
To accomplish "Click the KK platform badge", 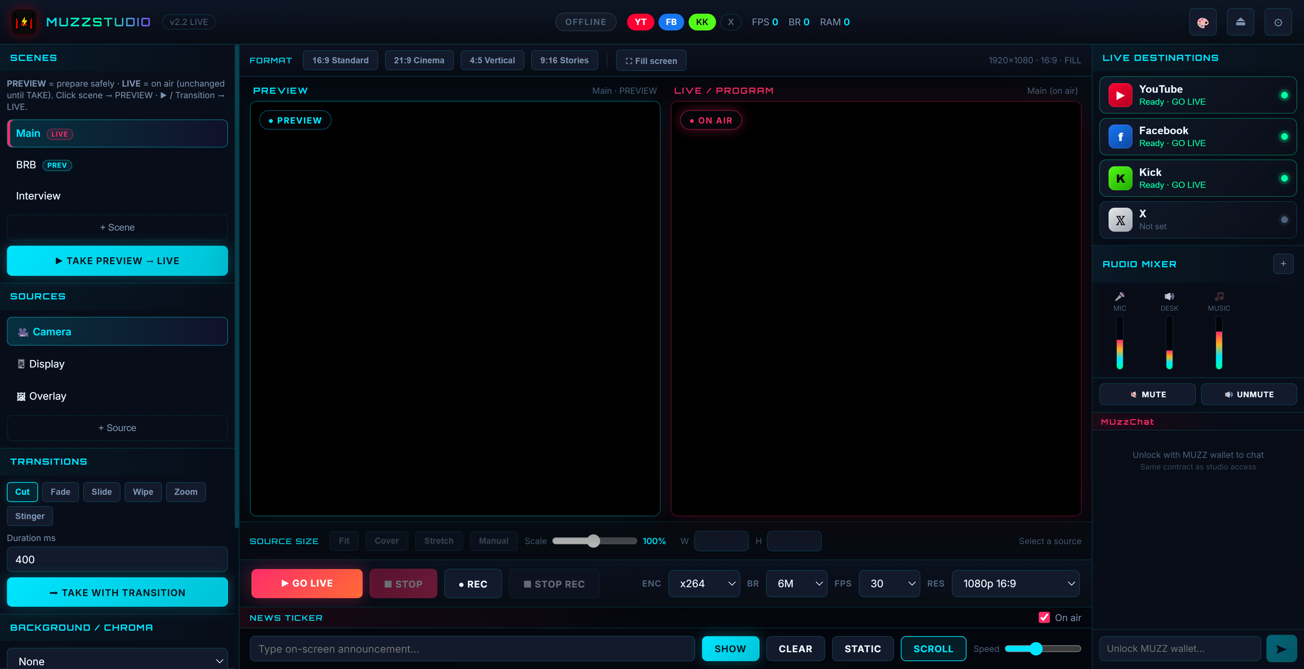I will pos(702,22).
